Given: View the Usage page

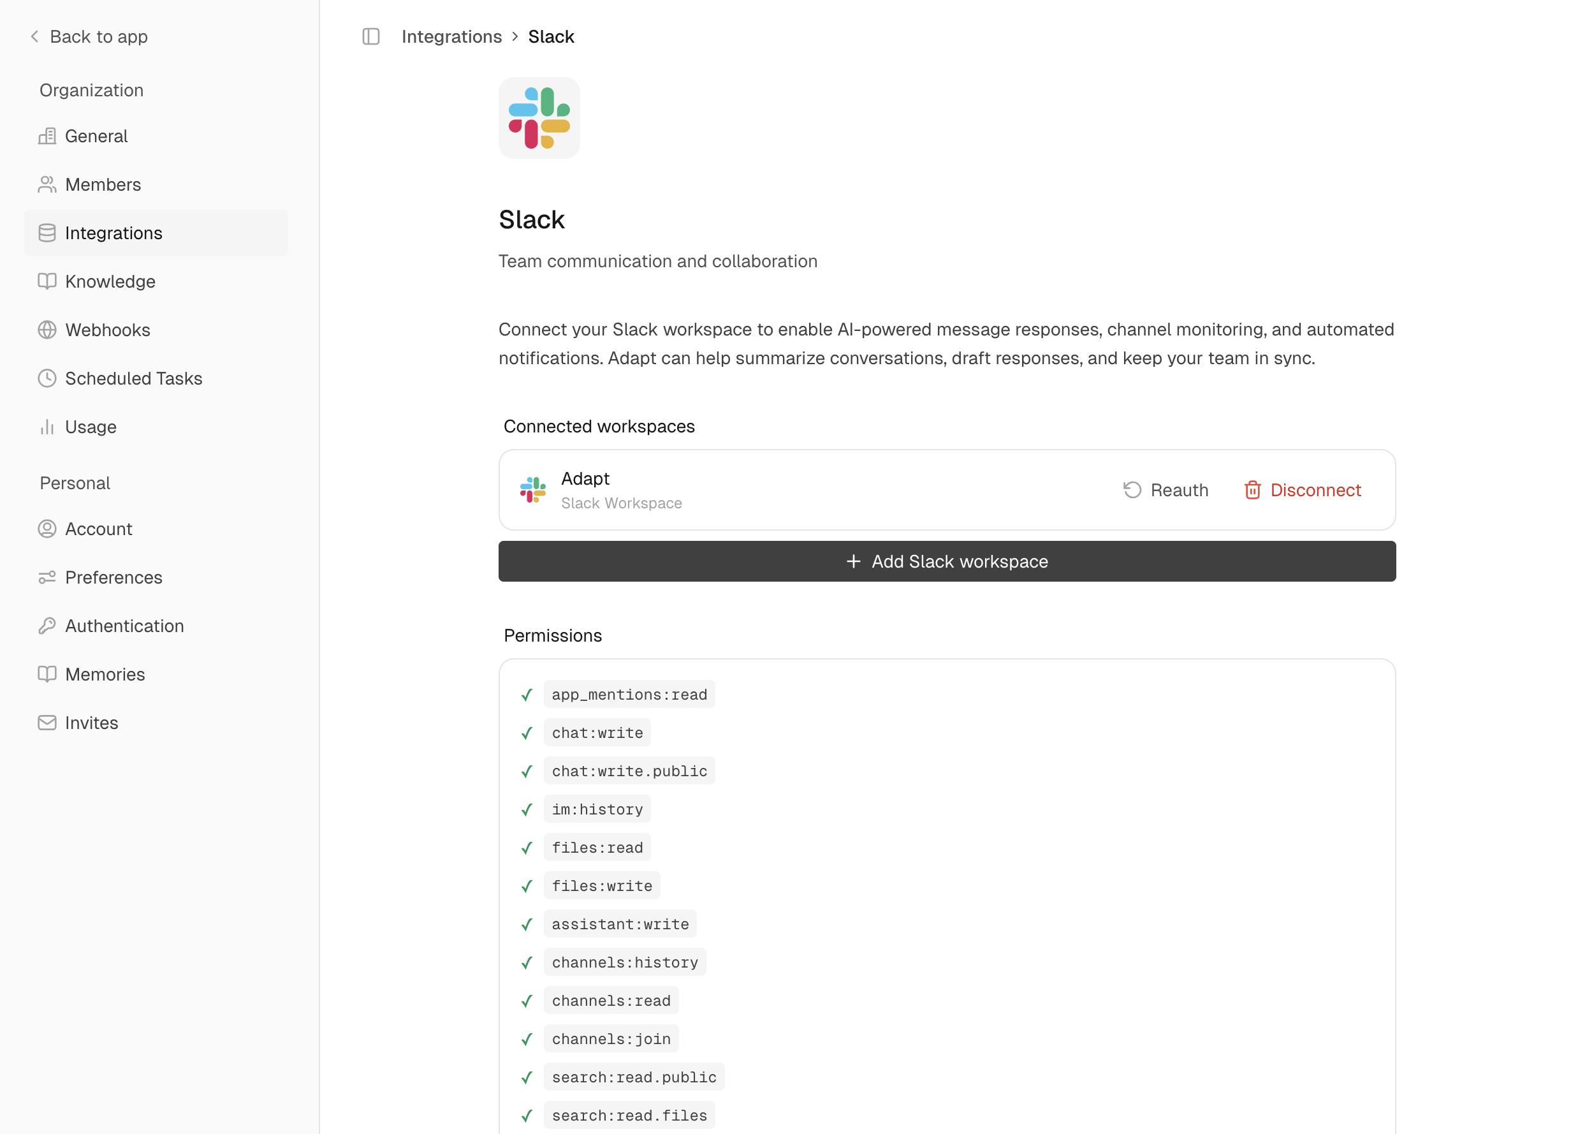Looking at the screenshot, I should pos(156,427).
